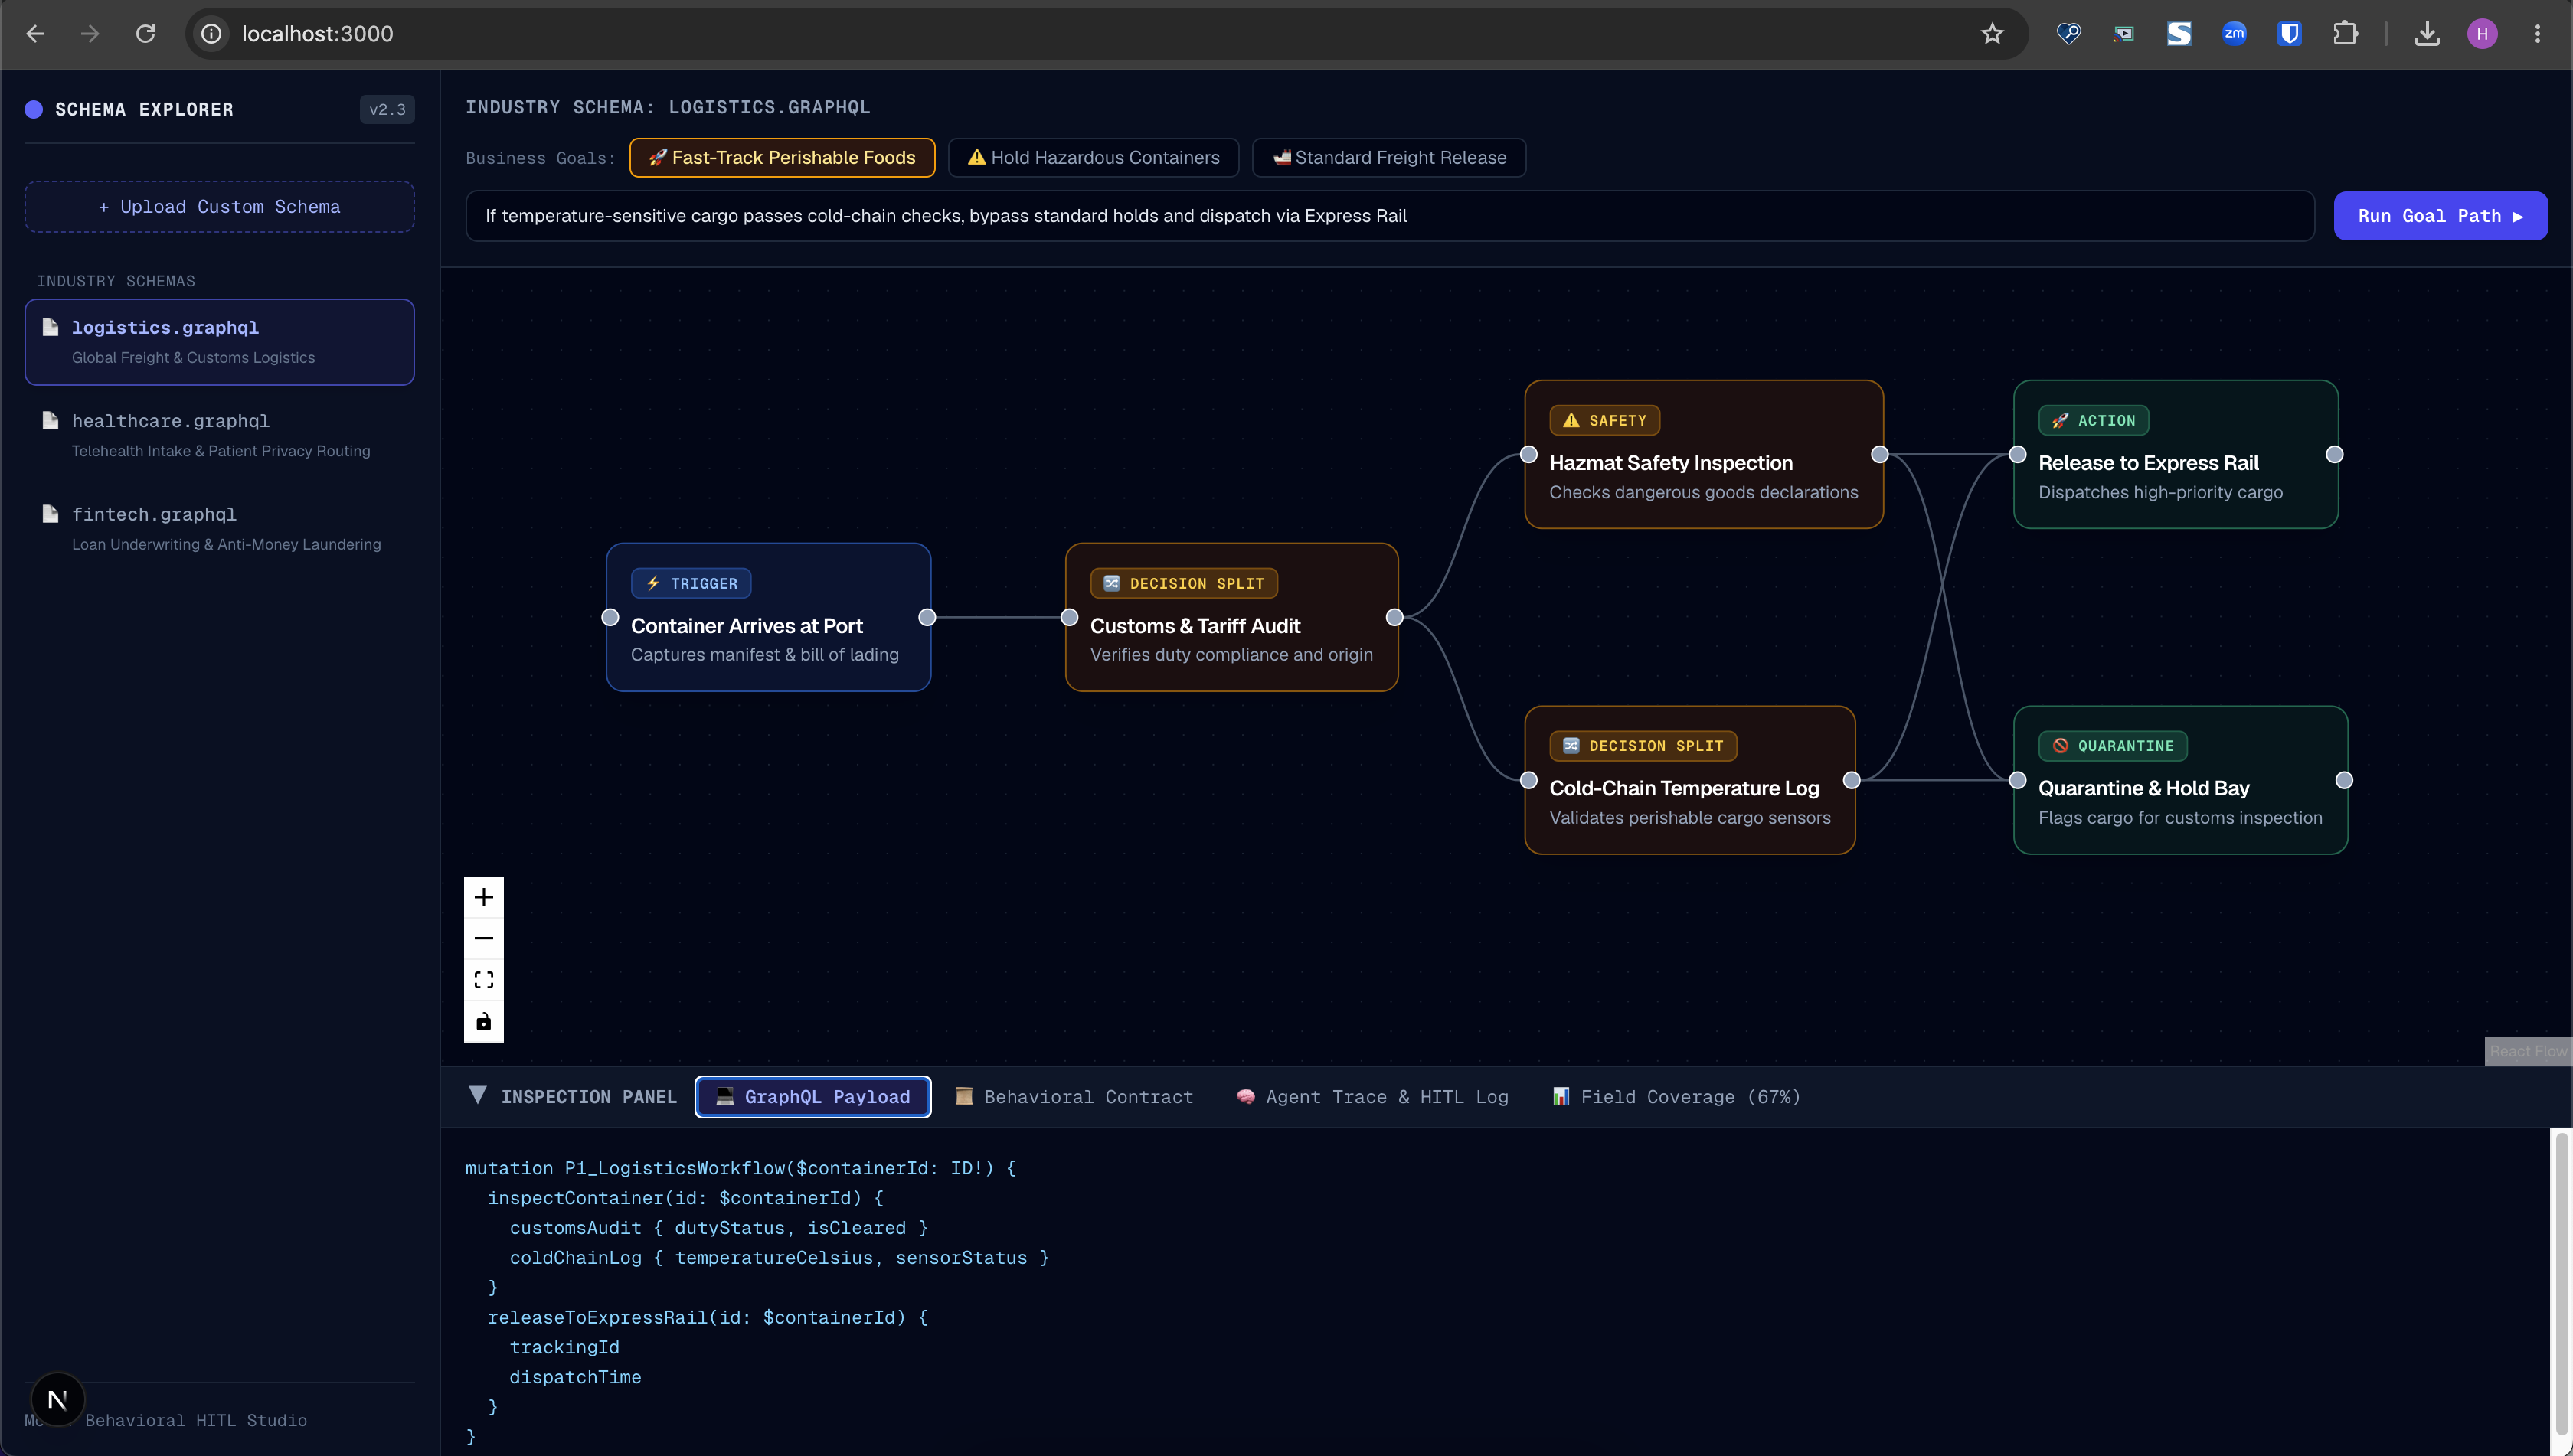Viewport: 2573px width, 1456px height.
Task: Click Customs node's DECISION SPLIT badge
Action: [x=1183, y=583]
